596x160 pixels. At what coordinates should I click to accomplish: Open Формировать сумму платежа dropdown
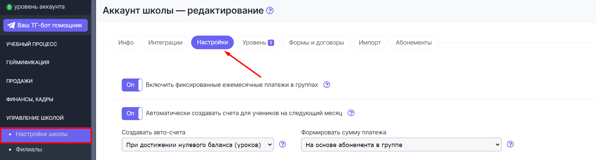[401, 145]
